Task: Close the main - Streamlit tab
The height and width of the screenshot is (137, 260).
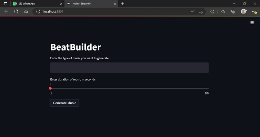Action: point(115,4)
